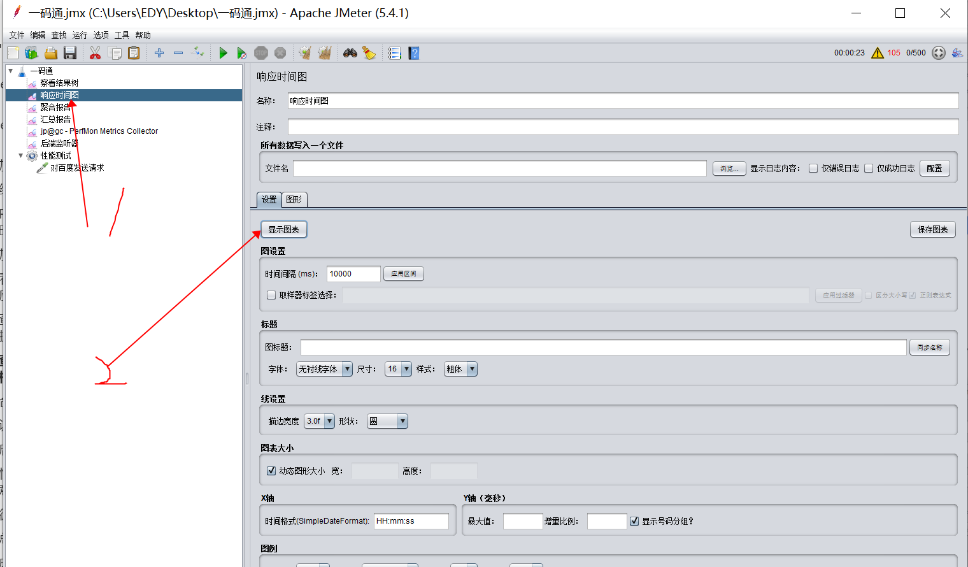This screenshot has width=968, height=567.
Task: Open the 描边宽度 stroke width dropdown
Action: (x=319, y=421)
